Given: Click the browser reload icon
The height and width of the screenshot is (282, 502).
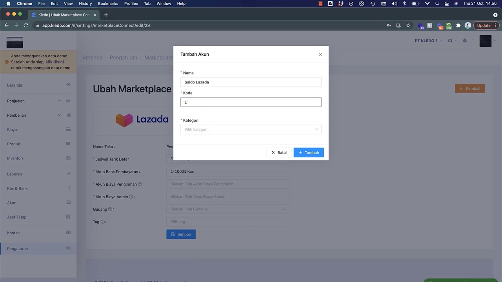Looking at the screenshot, I should coord(26,25).
